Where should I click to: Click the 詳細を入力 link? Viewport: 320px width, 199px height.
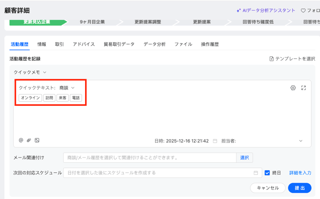click(x=300, y=173)
